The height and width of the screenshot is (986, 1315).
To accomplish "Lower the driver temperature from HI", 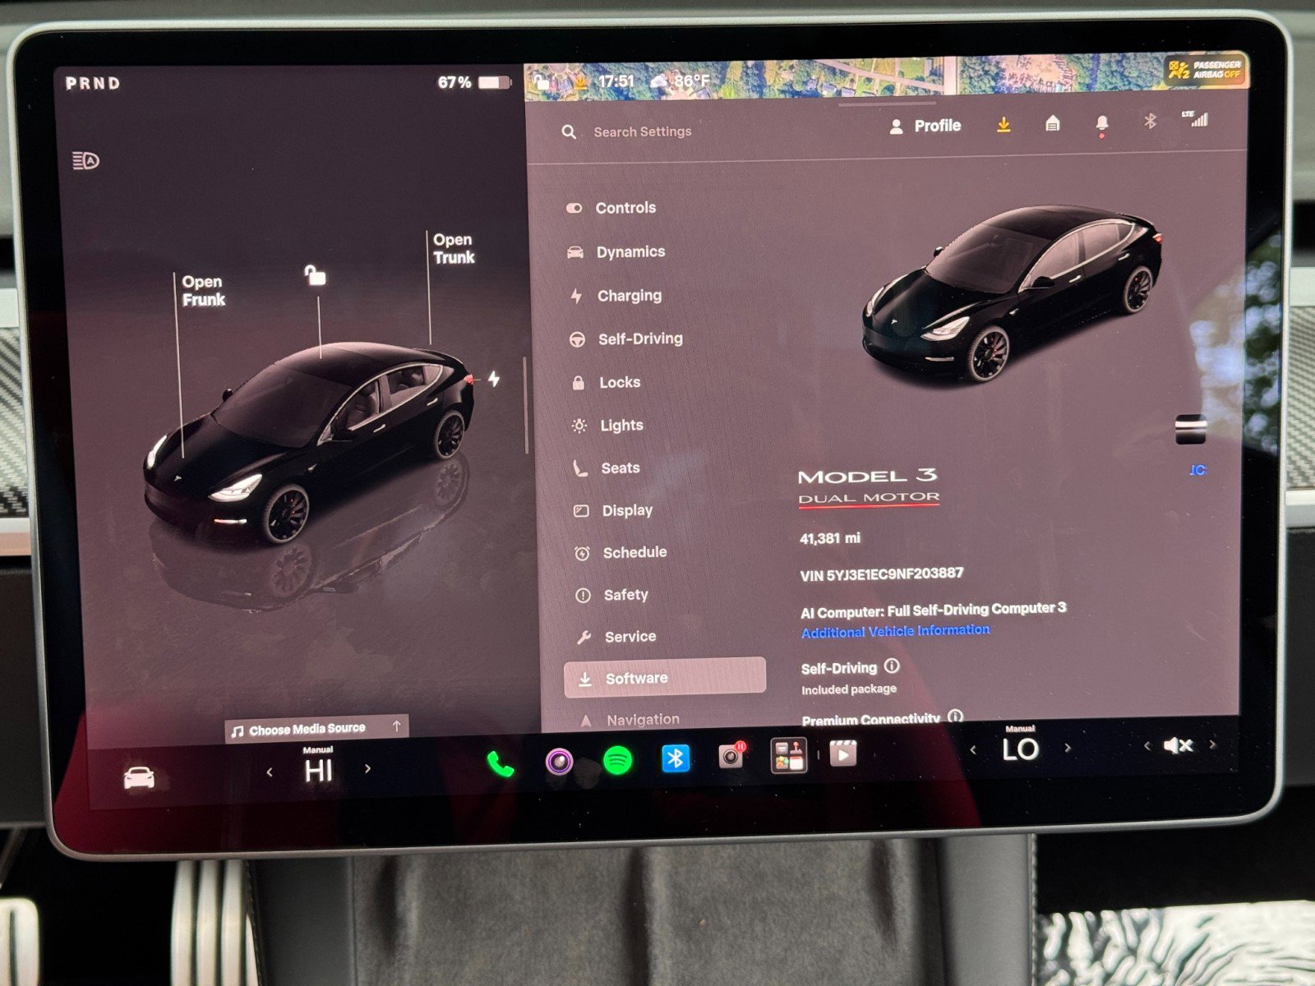I will 270,772.
